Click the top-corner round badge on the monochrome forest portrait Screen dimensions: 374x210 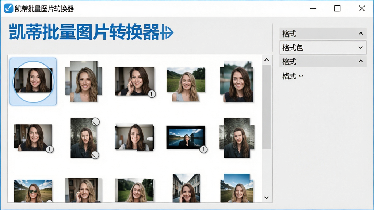[95, 122]
